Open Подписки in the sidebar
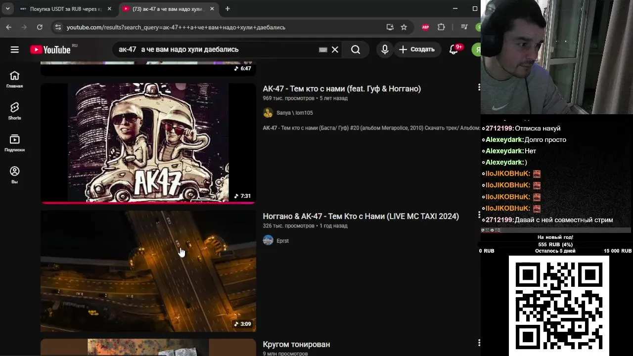Image resolution: width=633 pixels, height=356 pixels. click(x=14, y=143)
